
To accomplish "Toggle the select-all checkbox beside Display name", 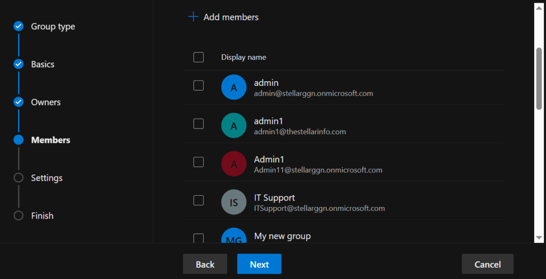I will pyautogui.click(x=198, y=57).
